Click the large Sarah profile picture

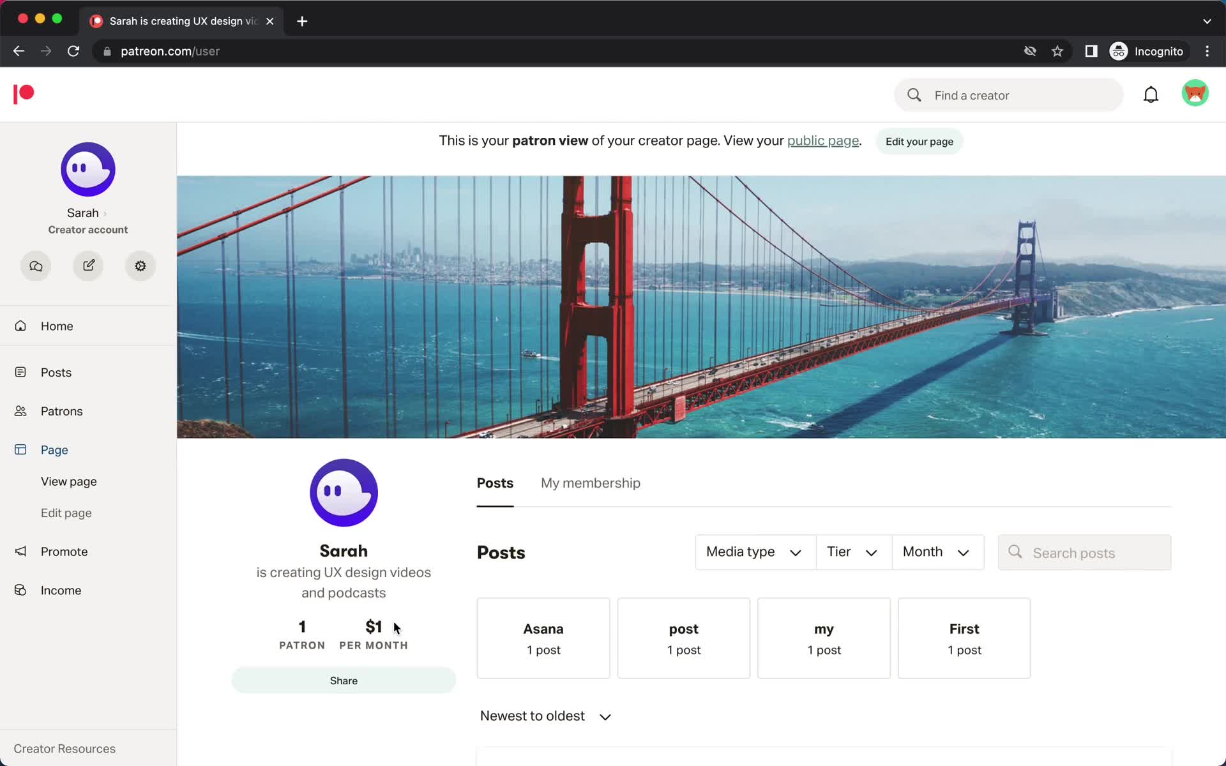coord(344,493)
